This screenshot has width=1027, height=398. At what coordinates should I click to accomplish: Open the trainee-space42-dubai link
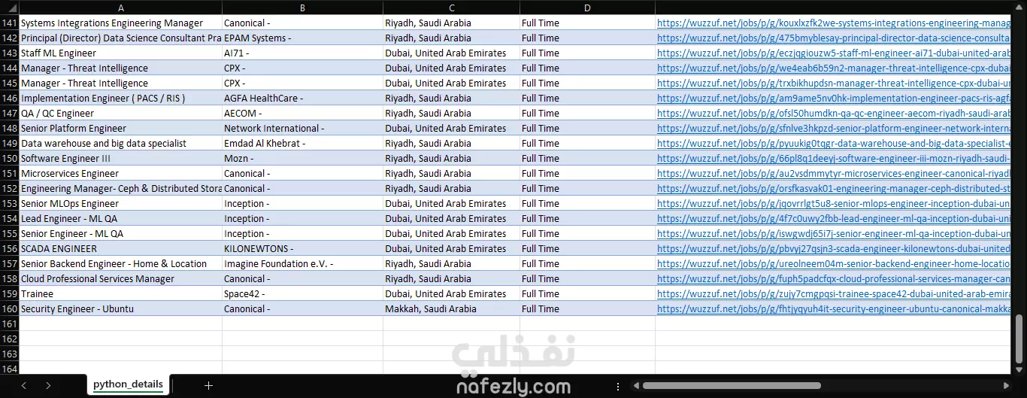pyautogui.click(x=834, y=293)
